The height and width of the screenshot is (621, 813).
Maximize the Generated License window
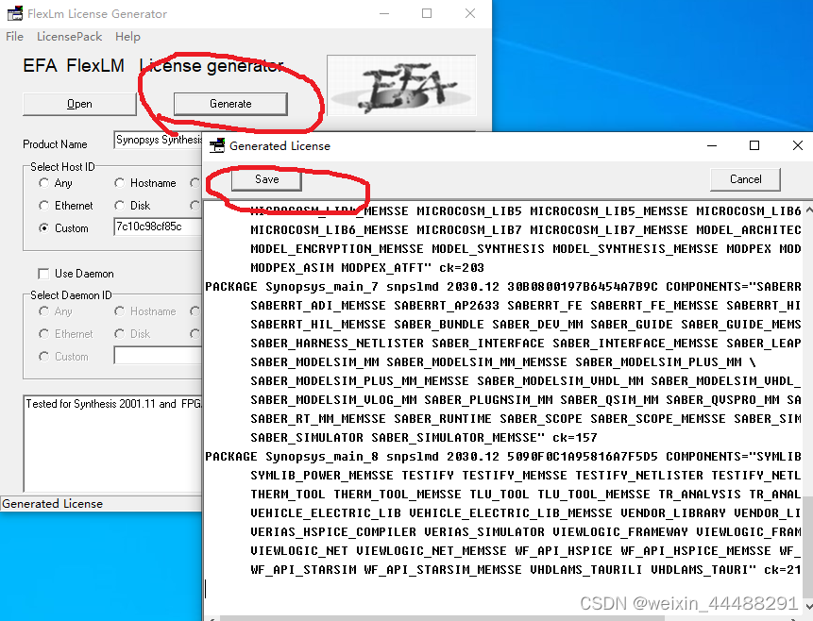coord(754,145)
